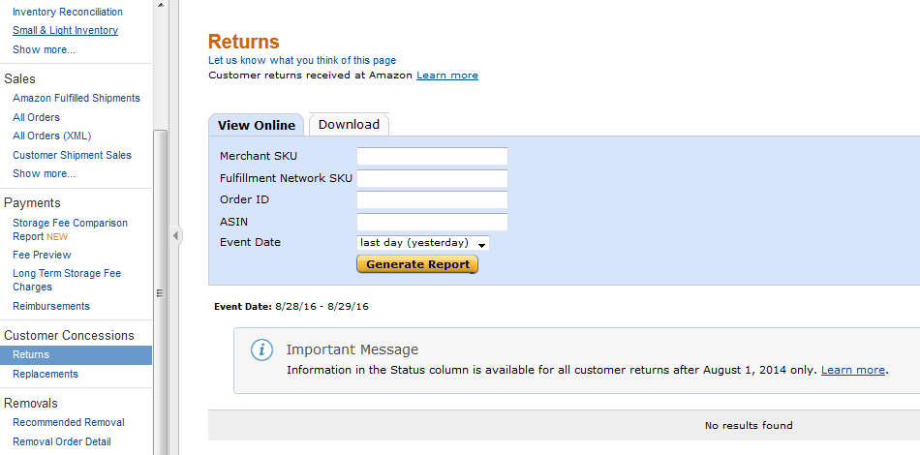
Task: Click Learn more in the Important Message
Action: (852, 370)
